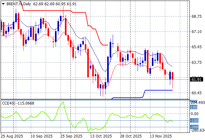Click the CCI 100 level label
This screenshot has height=140, width=205.
pyautogui.click(x=194, y=107)
